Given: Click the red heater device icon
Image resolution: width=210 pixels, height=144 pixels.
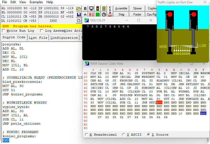Looking at the screenshot, I should (x=91, y=14).
